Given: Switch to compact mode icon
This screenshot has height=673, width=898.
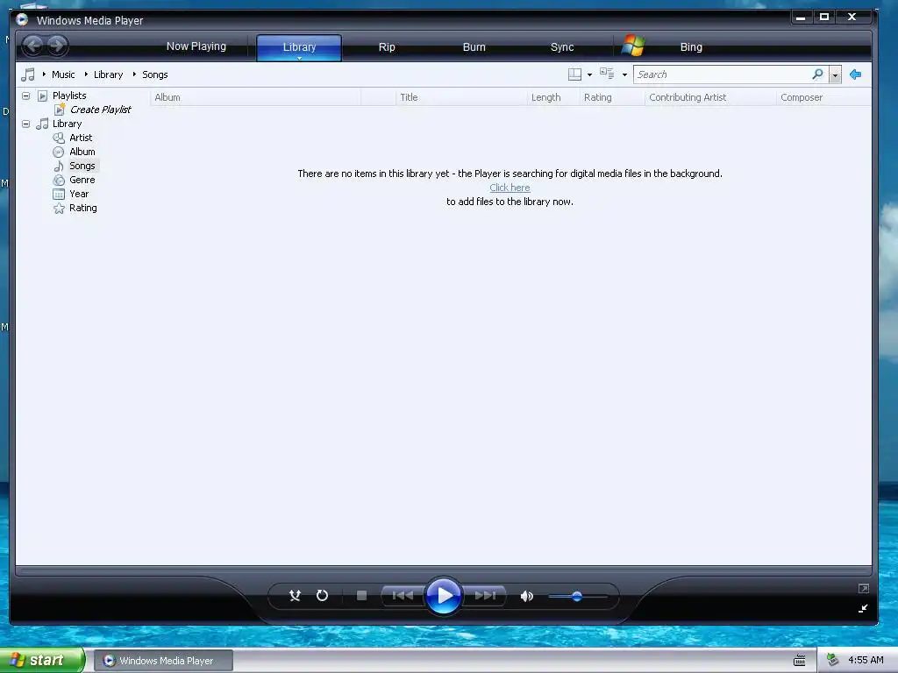Looking at the screenshot, I should click(863, 608).
